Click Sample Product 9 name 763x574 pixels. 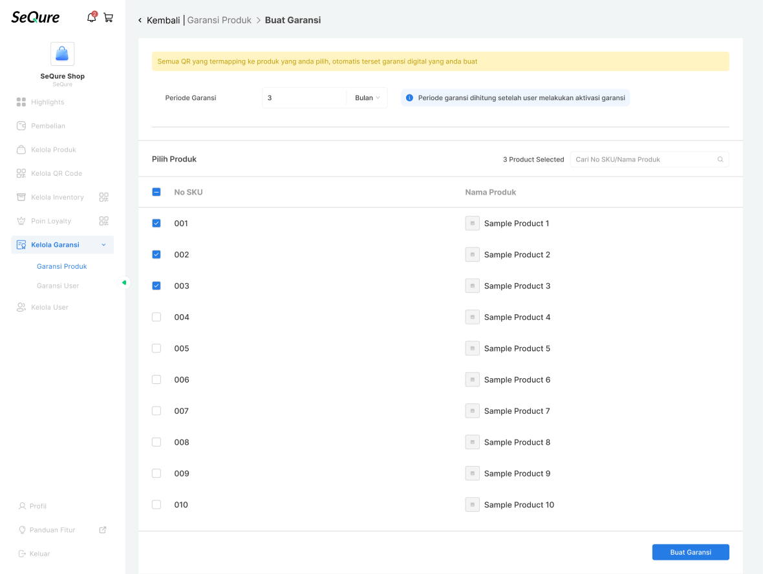[517, 473]
